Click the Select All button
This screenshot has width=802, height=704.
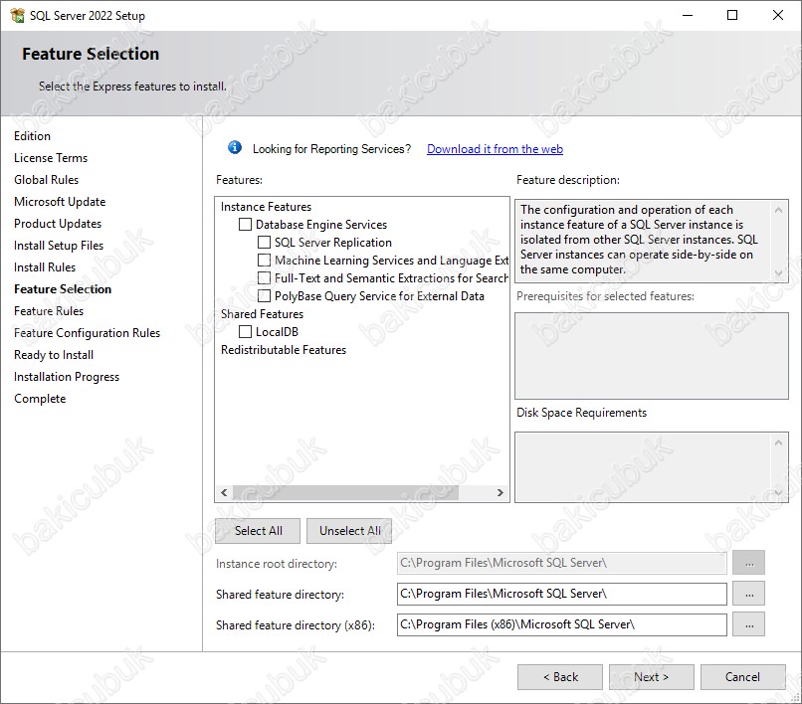pyautogui.click(x=258, y=531)
